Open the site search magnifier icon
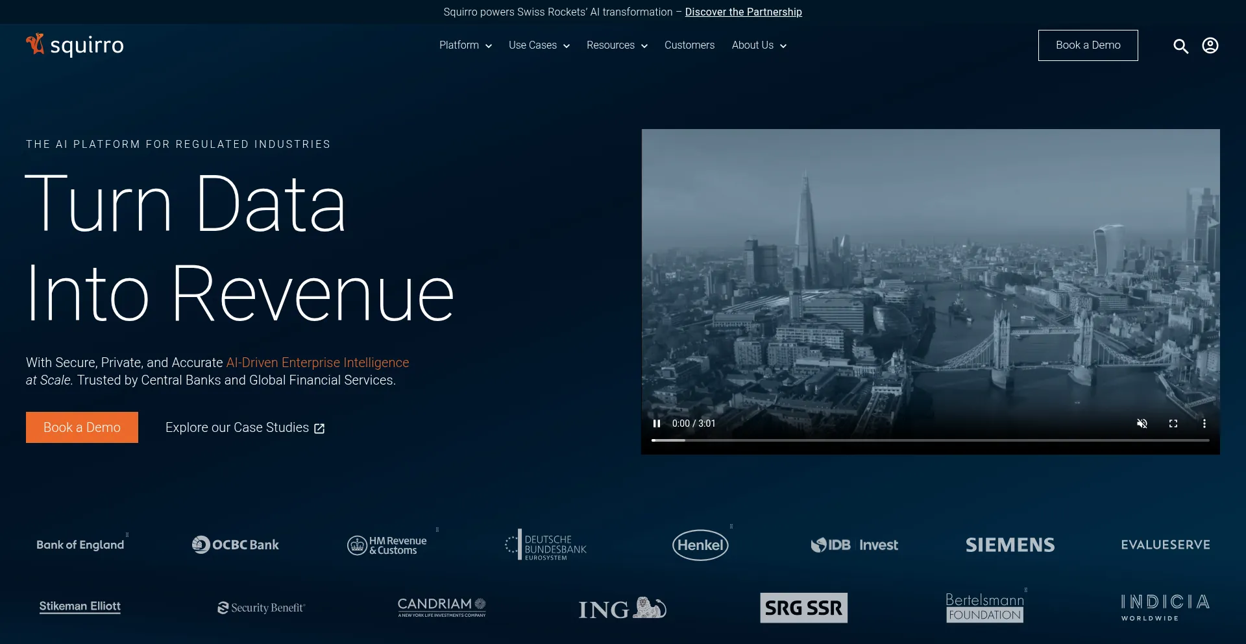Screen dimensions: 1246x644 [1180, 46]
